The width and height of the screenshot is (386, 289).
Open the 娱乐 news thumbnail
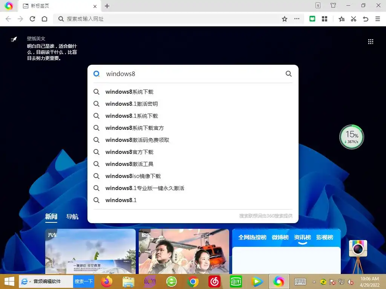click(x=184, y=251)
